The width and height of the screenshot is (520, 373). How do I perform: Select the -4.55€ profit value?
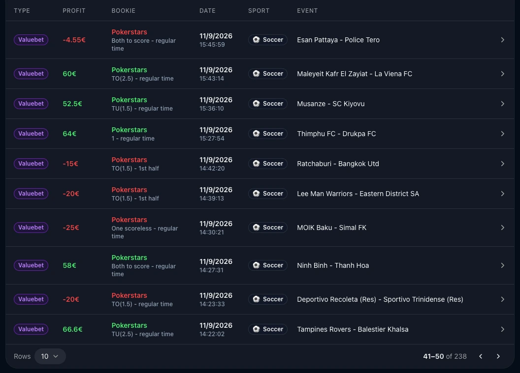[x=74, y=40]
